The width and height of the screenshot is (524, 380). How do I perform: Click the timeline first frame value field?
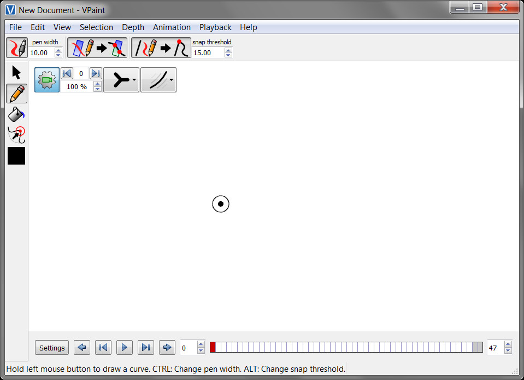point(189,348)
